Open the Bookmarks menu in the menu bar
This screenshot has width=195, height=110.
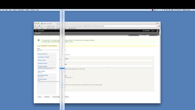21,10
